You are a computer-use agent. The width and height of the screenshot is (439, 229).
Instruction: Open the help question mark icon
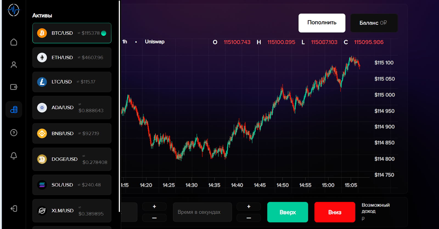click(14, 133)
